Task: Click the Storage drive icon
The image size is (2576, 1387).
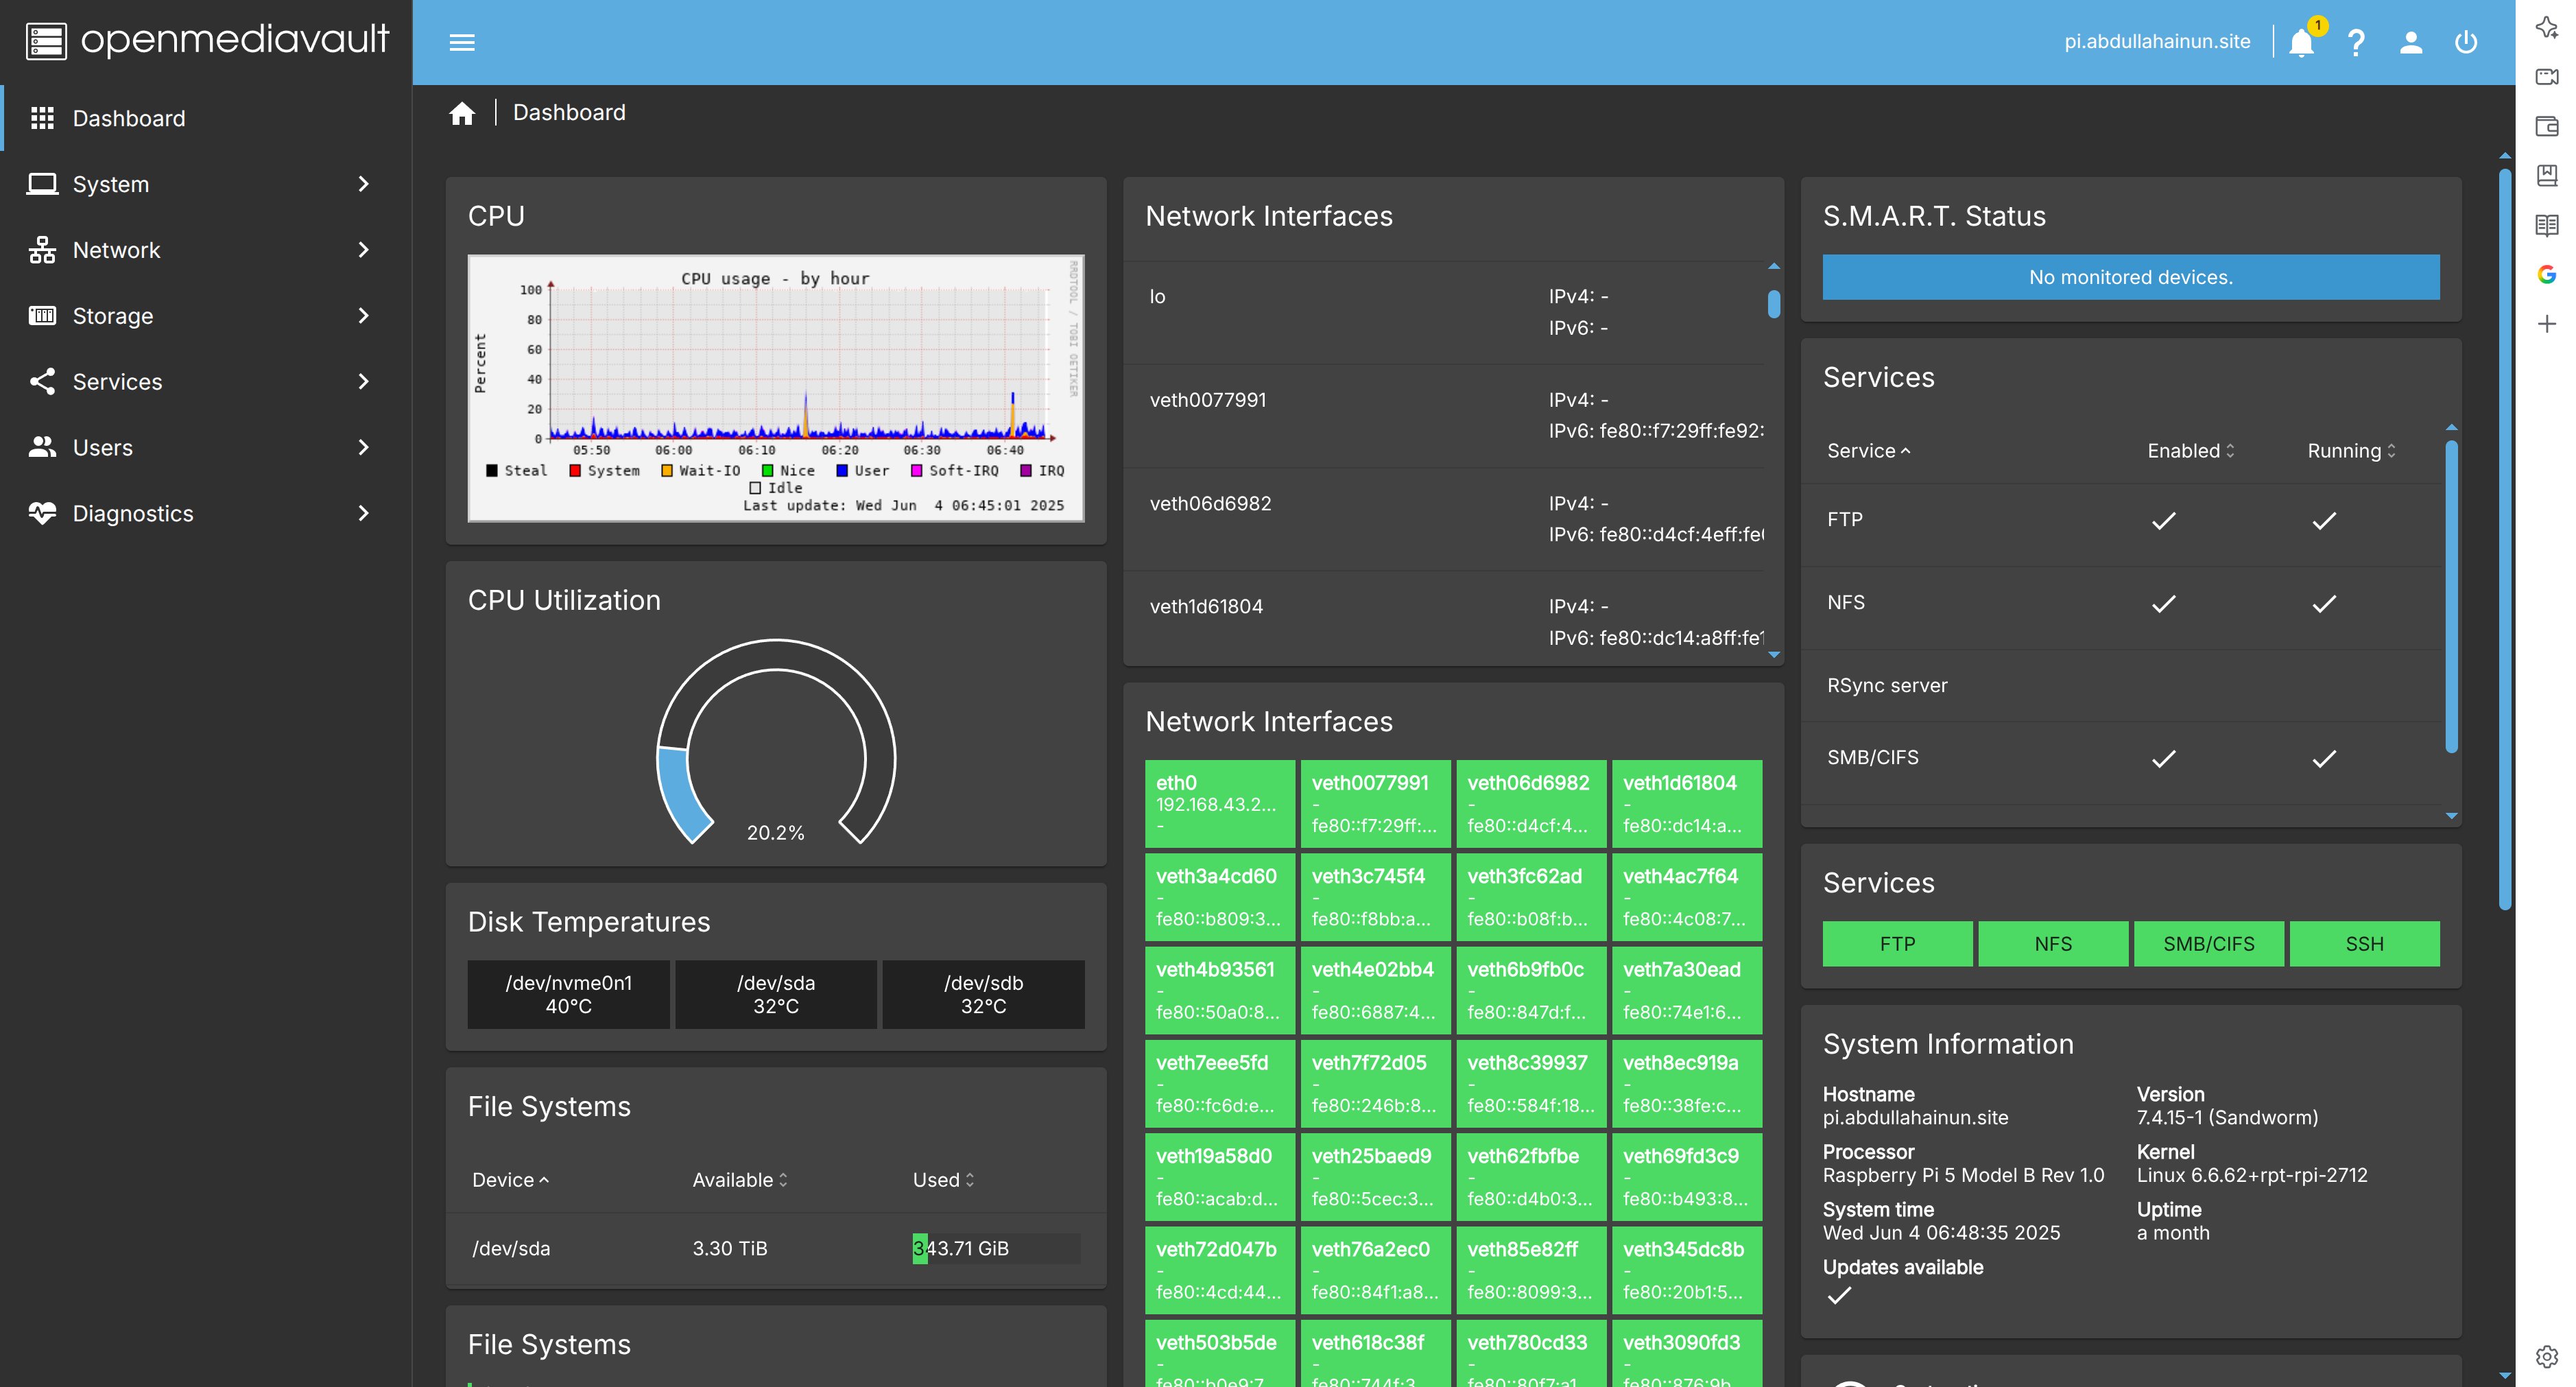Action: coord(42,316)
